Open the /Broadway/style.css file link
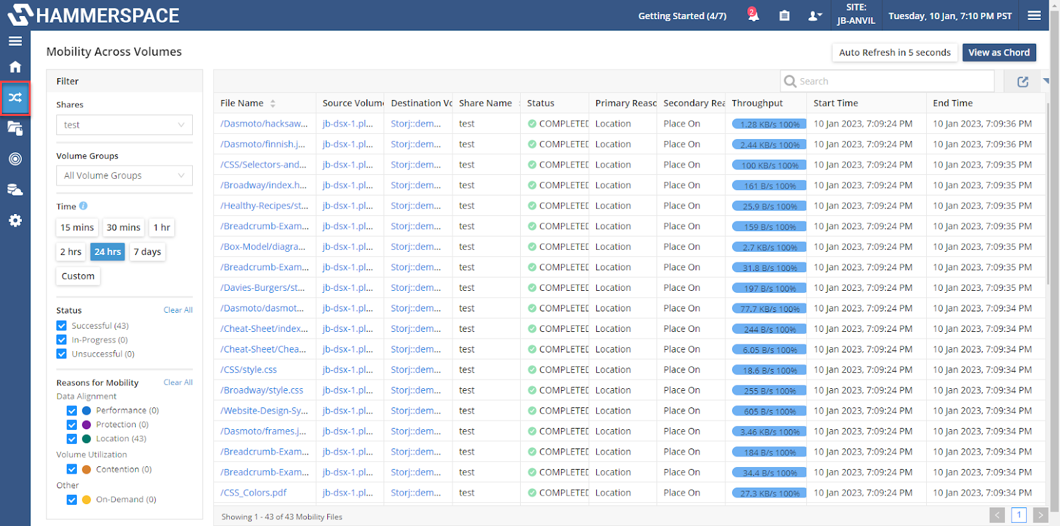This screenshot has height=526, width=1060. [262, 390]
